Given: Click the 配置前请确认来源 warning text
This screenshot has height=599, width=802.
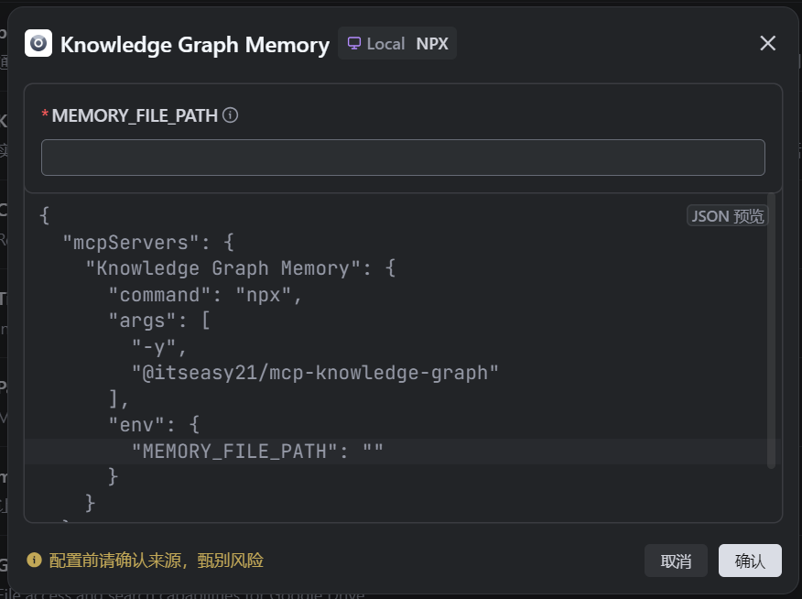Looking at the screenshot, I should (x=156, y=561).
